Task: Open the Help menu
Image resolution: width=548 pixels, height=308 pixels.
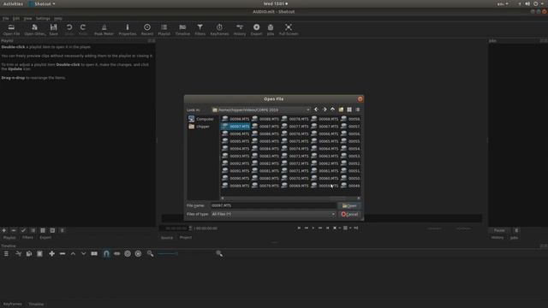Action: (58, 19)
